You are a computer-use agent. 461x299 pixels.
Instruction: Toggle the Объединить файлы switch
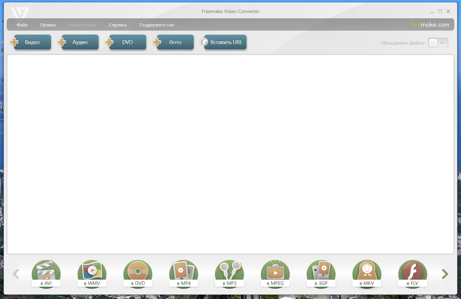438,43
